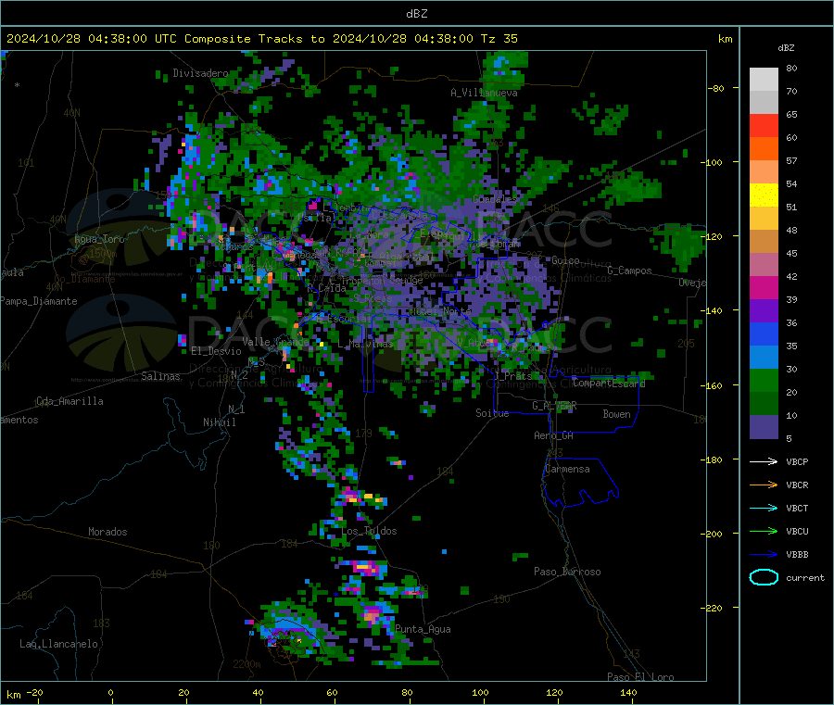Screen dimensions: 834x705
Task: Click the 'VBCR' legend label
Action: [x=797, y=485]
